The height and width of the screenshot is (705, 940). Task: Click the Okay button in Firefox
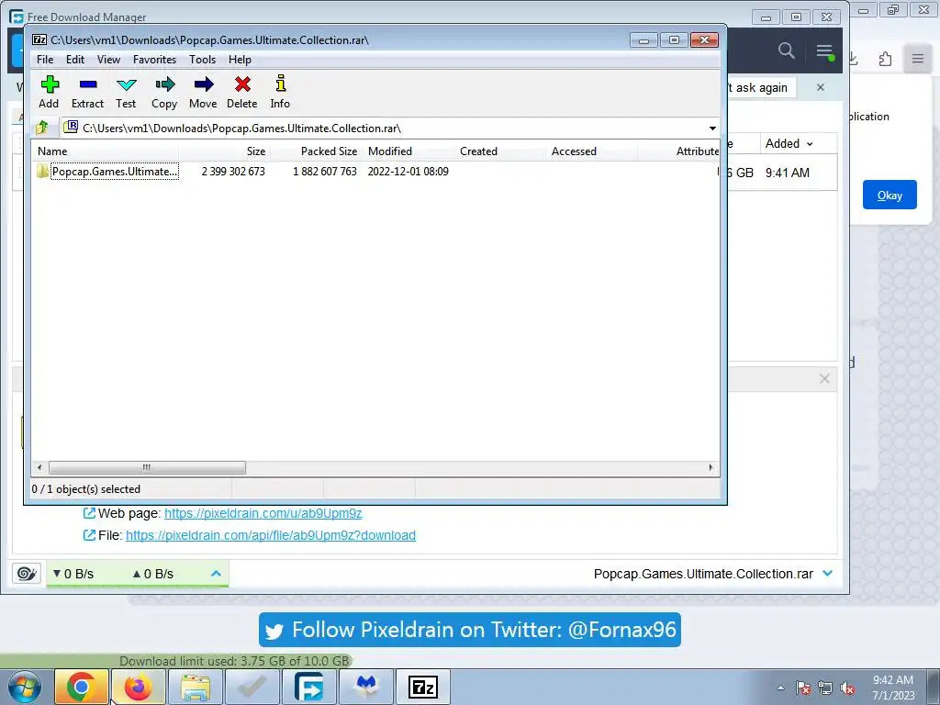890,195
